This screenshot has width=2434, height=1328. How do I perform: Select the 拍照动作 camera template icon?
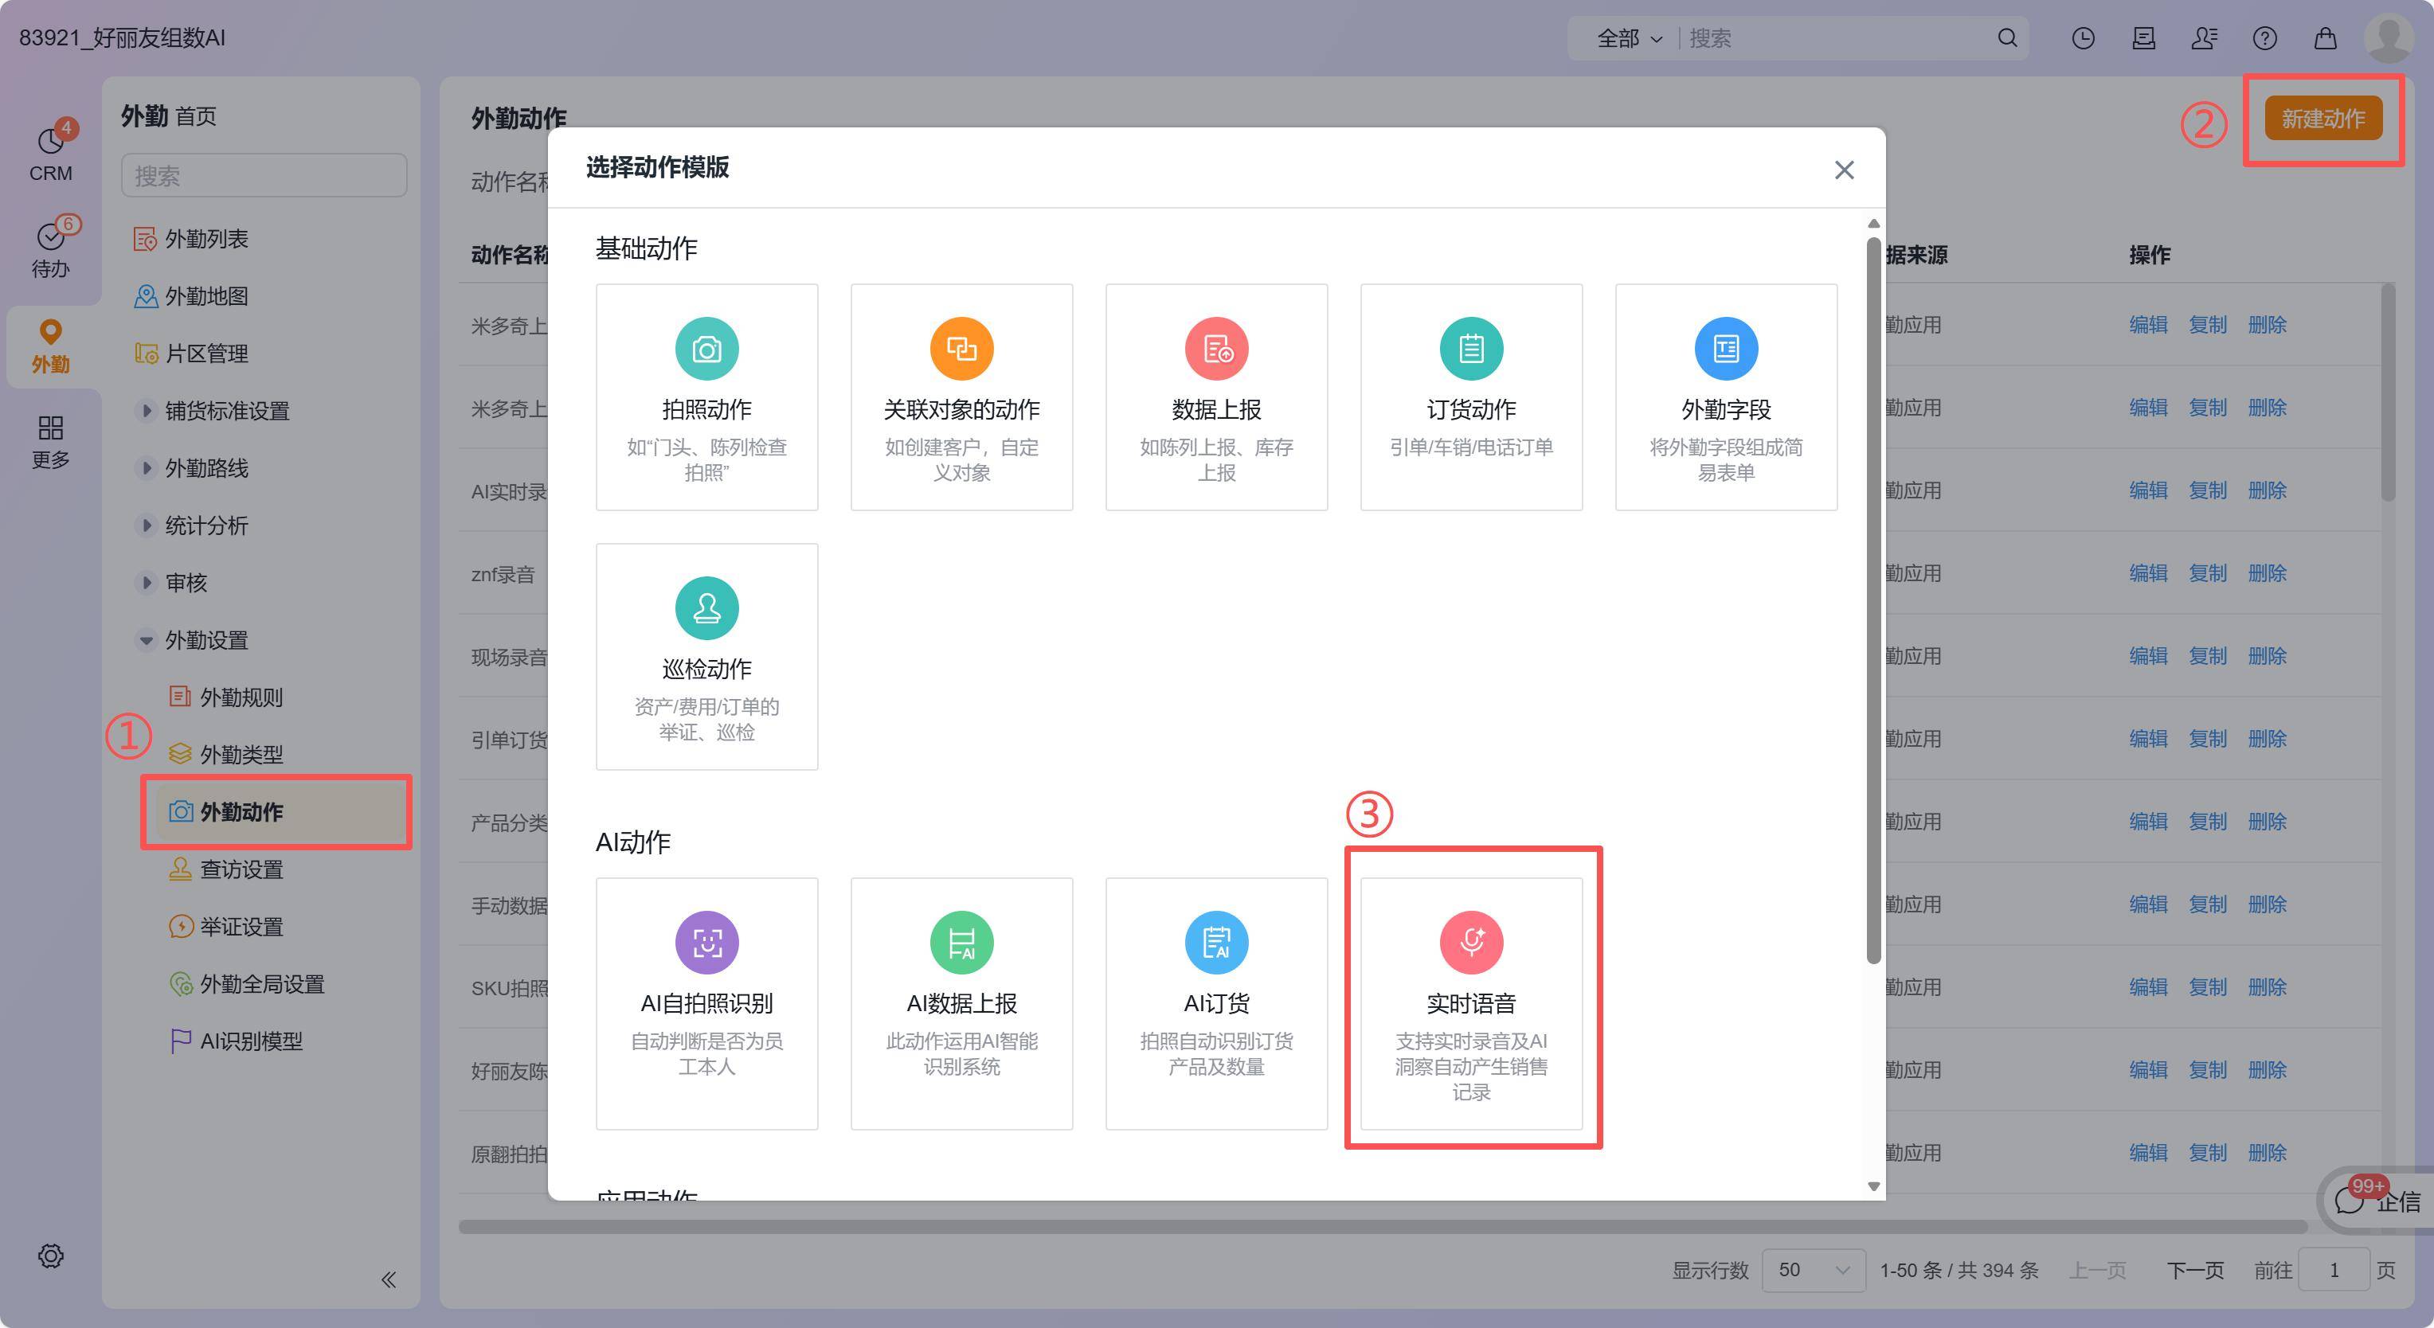click(x=706, y=350)
